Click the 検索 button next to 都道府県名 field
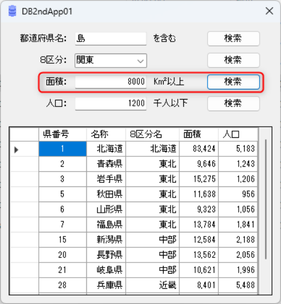The image size is (281, 304). [x=233, y=39]
